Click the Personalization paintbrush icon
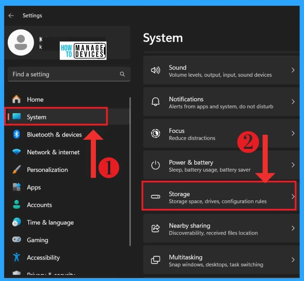 click(x=17, y=170)
